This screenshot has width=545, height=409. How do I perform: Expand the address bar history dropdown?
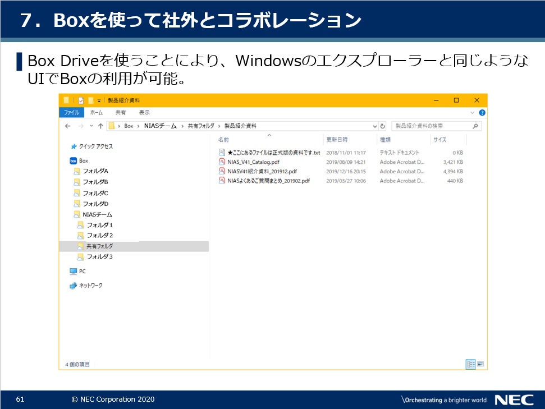[x=375, y=126]
